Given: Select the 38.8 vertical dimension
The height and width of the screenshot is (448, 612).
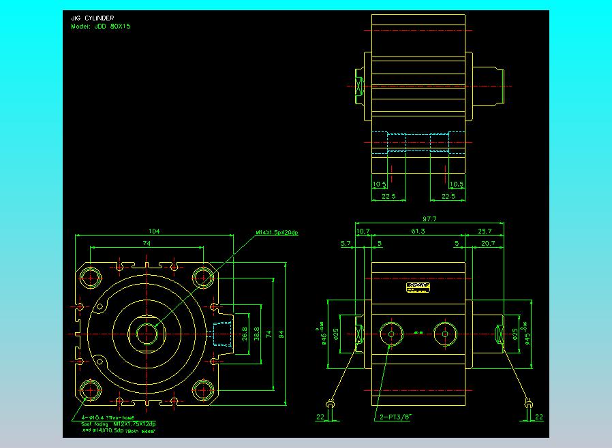Looking at the screenshot, I should [256, 333].
